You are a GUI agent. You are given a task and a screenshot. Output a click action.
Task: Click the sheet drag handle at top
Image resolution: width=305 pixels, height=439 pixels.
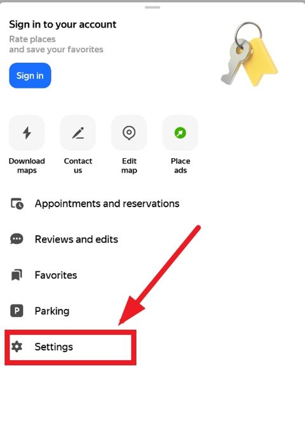click(152, 7)
